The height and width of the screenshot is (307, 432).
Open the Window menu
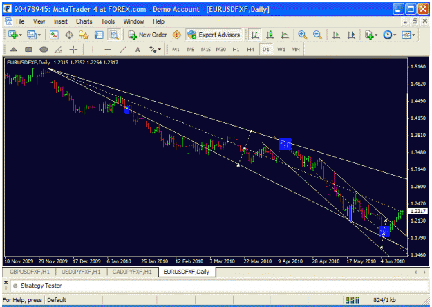click(x=133, y=21)
